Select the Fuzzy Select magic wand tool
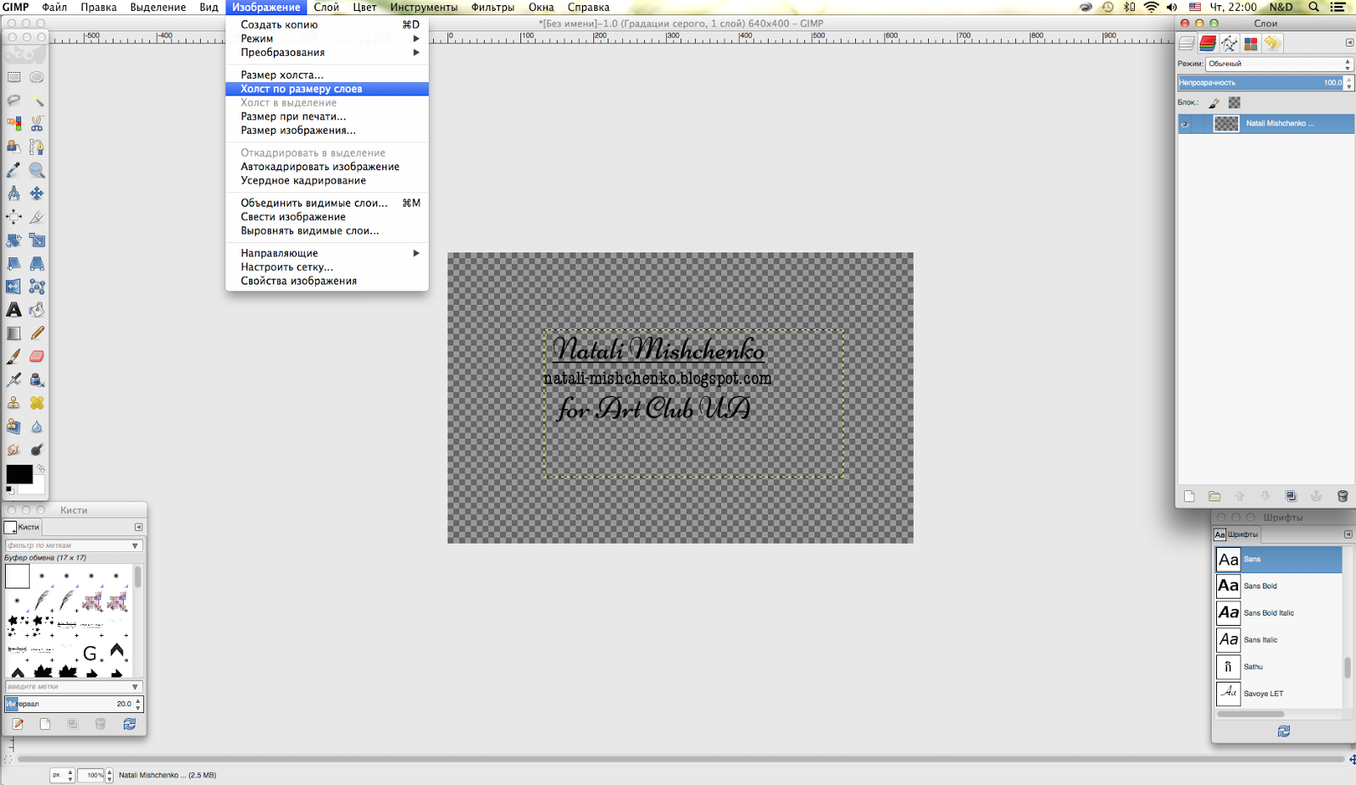This screenshot has width=1356, height=785. tap(37, 100)
